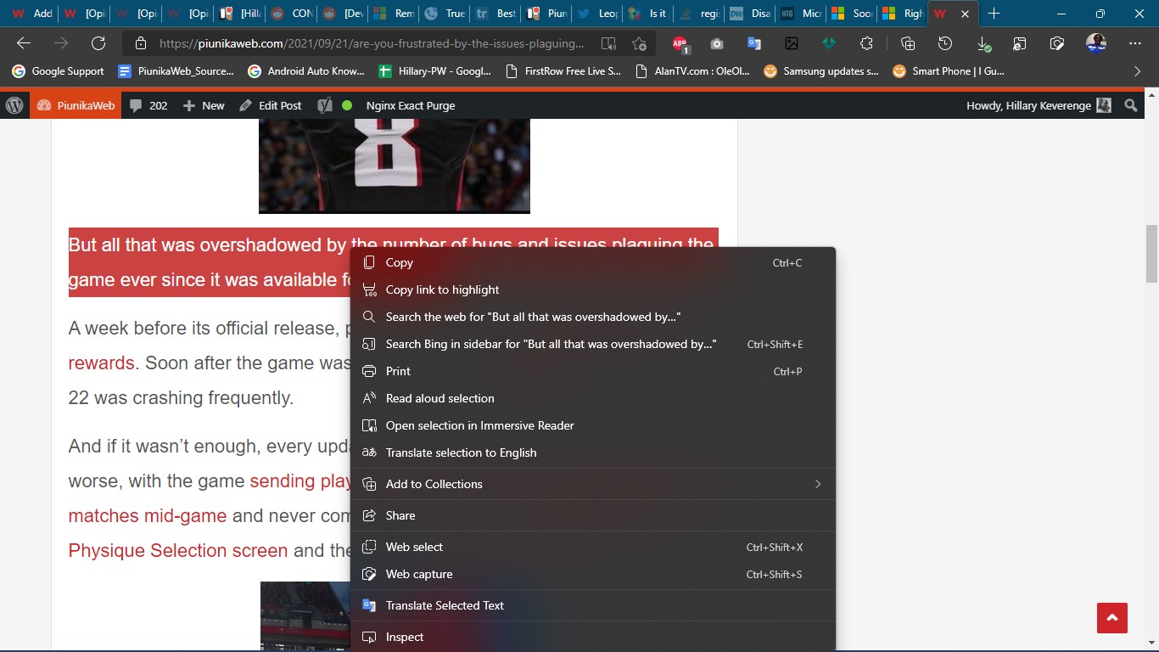
Task: Choose Copy from context menu
Action: pos(593,263)
